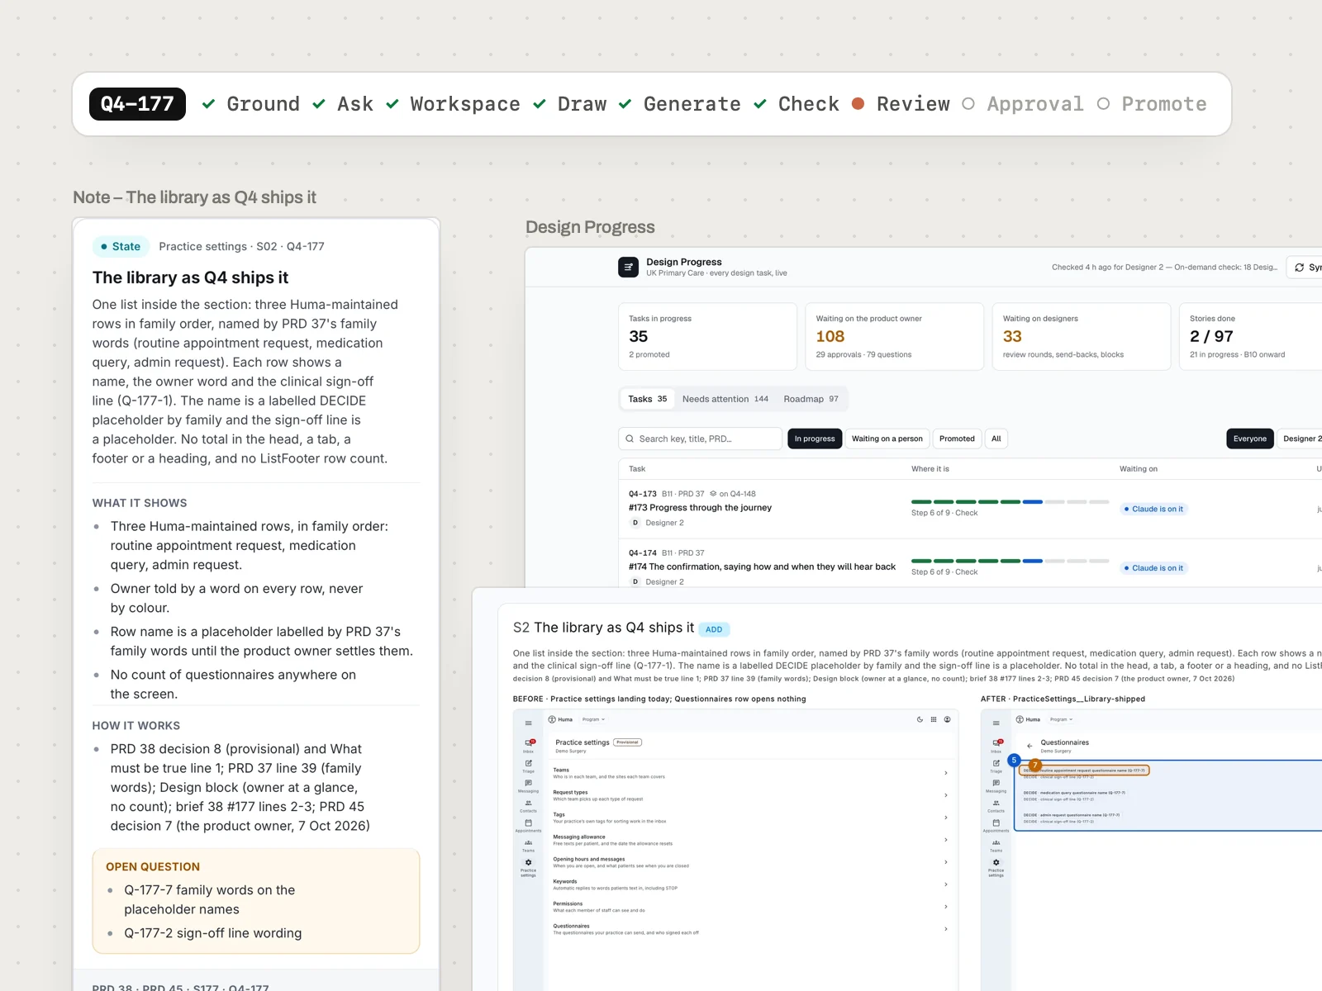Open Contacts in the BEFORE mockup sidebar
The image size is (1322, 991).
point(529,805)
